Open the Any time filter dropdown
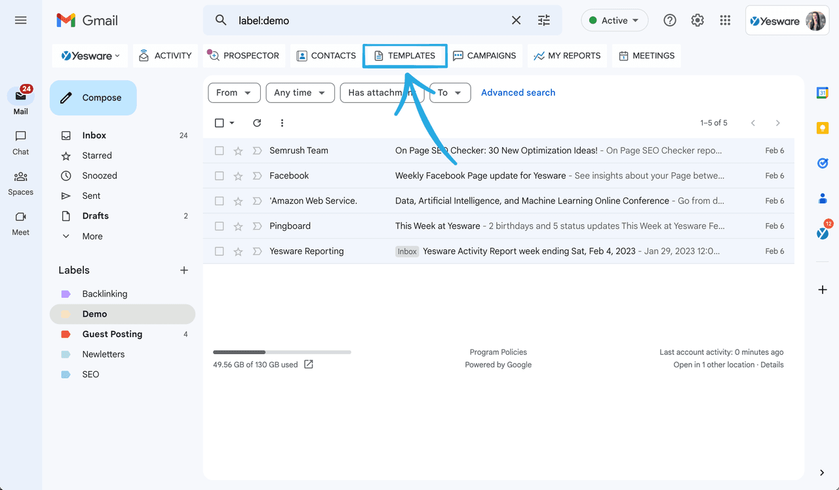 coord(300,92)
